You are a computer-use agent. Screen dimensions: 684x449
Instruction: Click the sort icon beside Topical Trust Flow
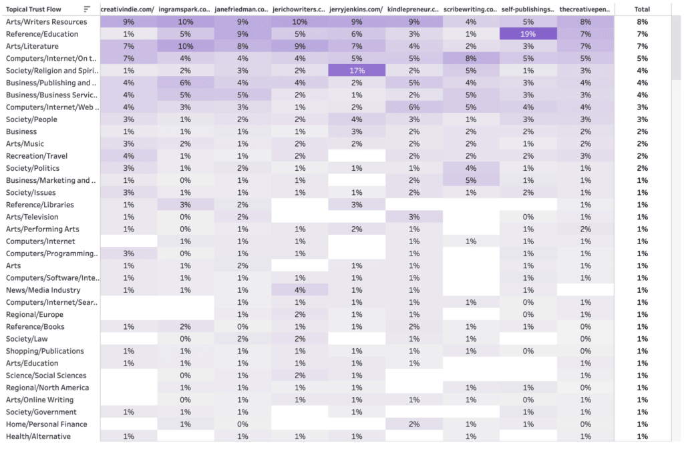coord(87,9)
